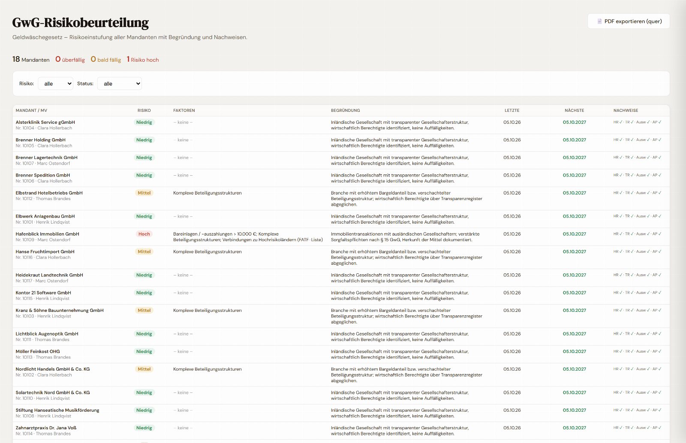Click the PDF exportieren (quer) button

629,21
